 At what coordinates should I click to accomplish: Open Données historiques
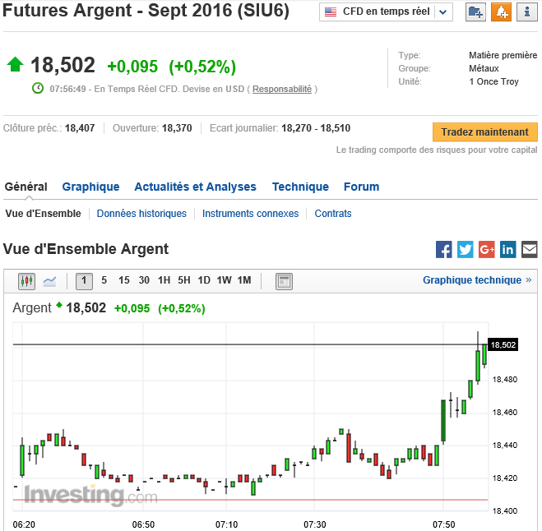click(141, 214)
